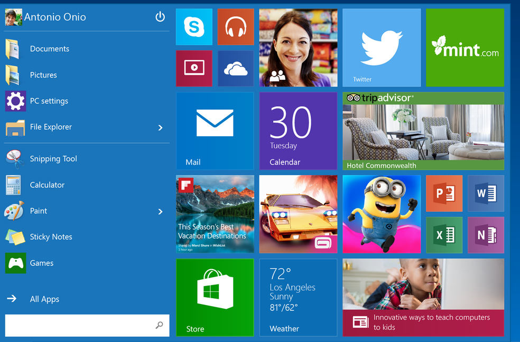Launch the Minion game tile
520x342 pixels.
[382, 214]
